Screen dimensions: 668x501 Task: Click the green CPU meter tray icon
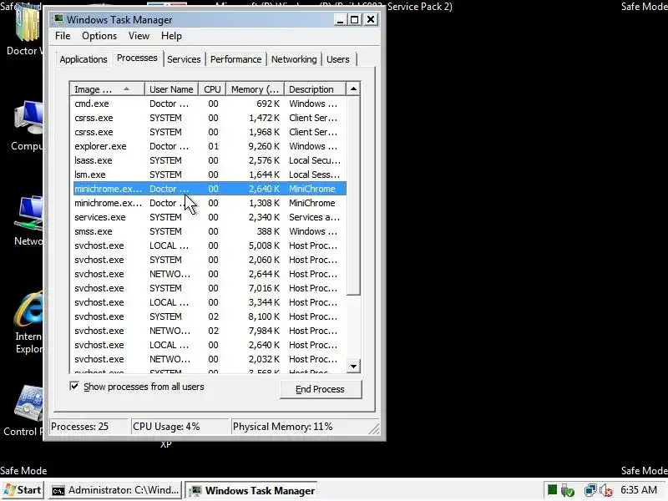tap(552, 490)
